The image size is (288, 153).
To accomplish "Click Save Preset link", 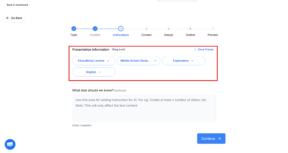I will (x=206, y=49).
